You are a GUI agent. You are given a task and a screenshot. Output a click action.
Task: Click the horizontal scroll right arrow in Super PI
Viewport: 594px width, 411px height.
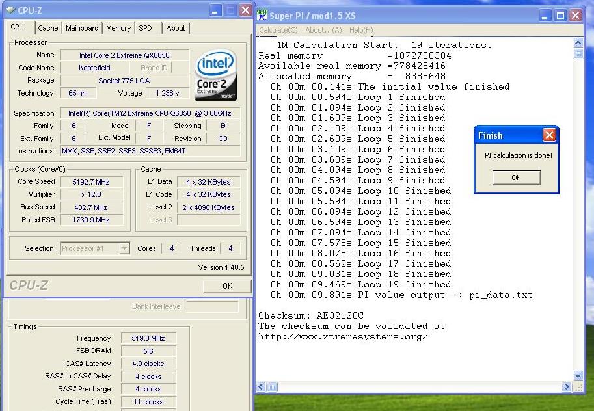point(567,387)
